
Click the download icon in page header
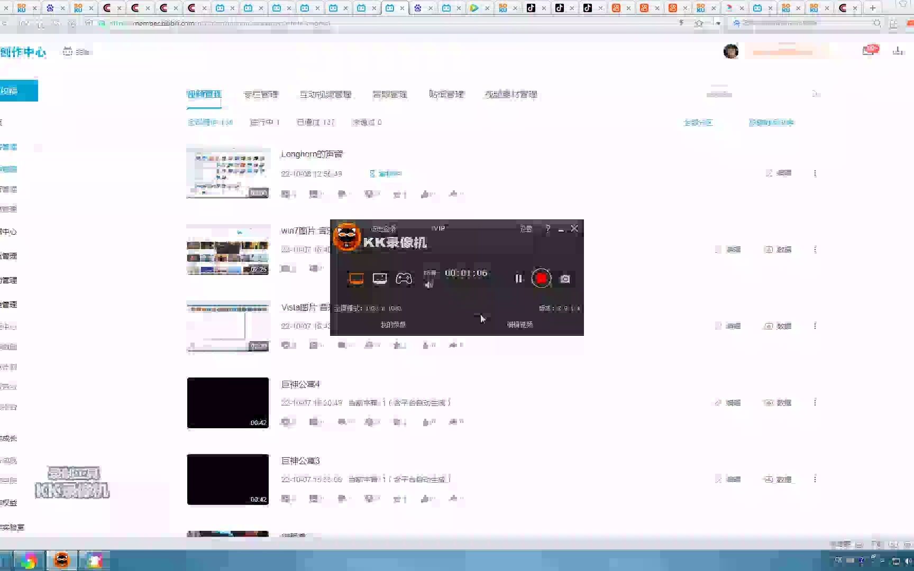[898, 51]
